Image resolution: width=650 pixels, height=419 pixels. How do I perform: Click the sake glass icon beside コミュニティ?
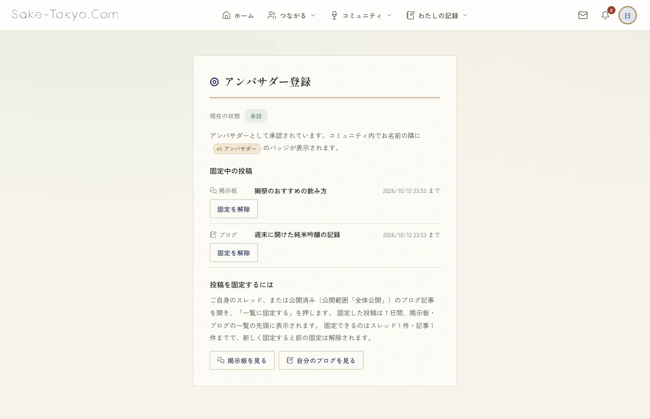coord(334,15)
